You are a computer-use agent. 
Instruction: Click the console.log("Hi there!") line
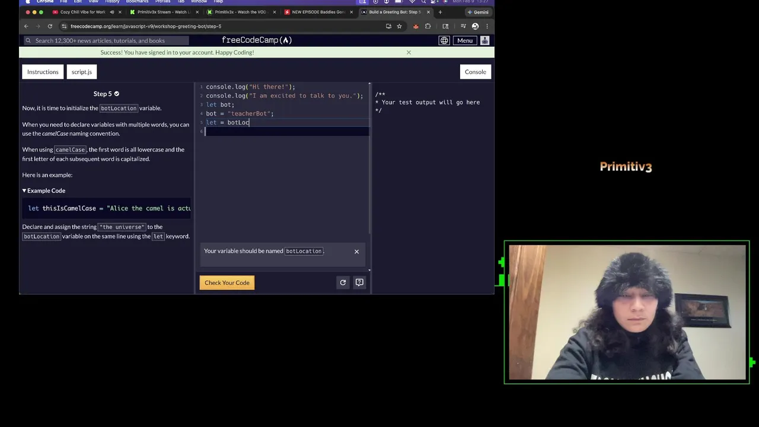(x=250, y=87)
